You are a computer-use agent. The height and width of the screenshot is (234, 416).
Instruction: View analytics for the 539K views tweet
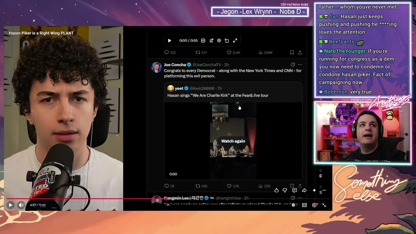click(266, 52)
